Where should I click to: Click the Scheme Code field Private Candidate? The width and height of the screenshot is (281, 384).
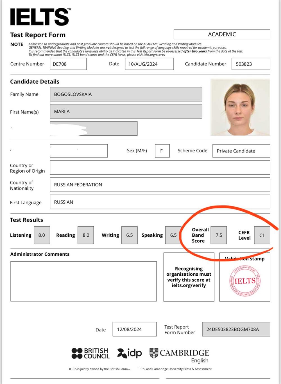tap(241, 151)
